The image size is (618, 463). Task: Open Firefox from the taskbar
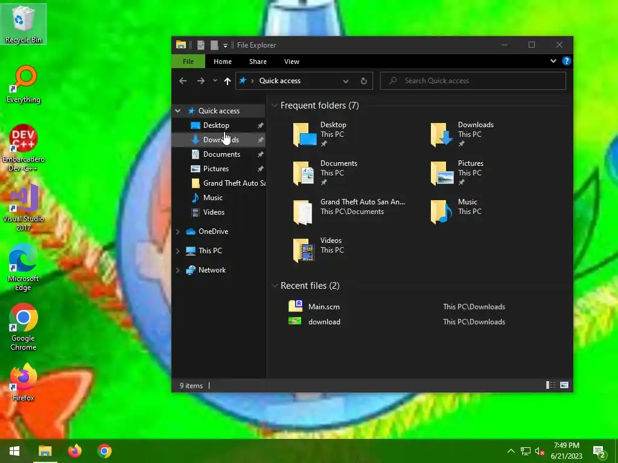74,451
